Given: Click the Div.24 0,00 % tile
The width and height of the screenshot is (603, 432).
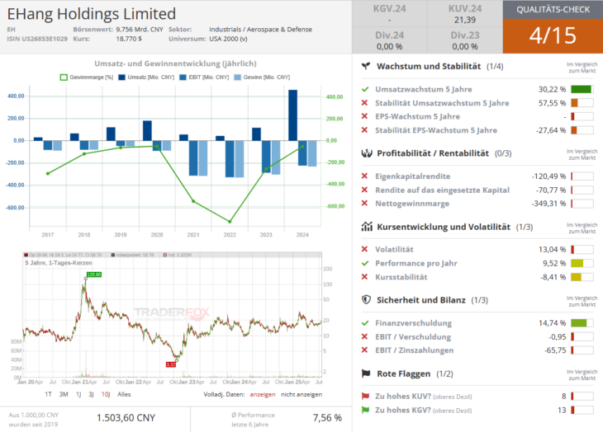Looking at the screenshot, I should point(390,40).
